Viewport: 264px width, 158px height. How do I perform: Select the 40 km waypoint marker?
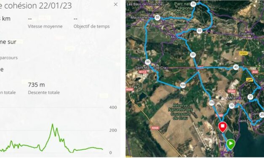[236, 67]
